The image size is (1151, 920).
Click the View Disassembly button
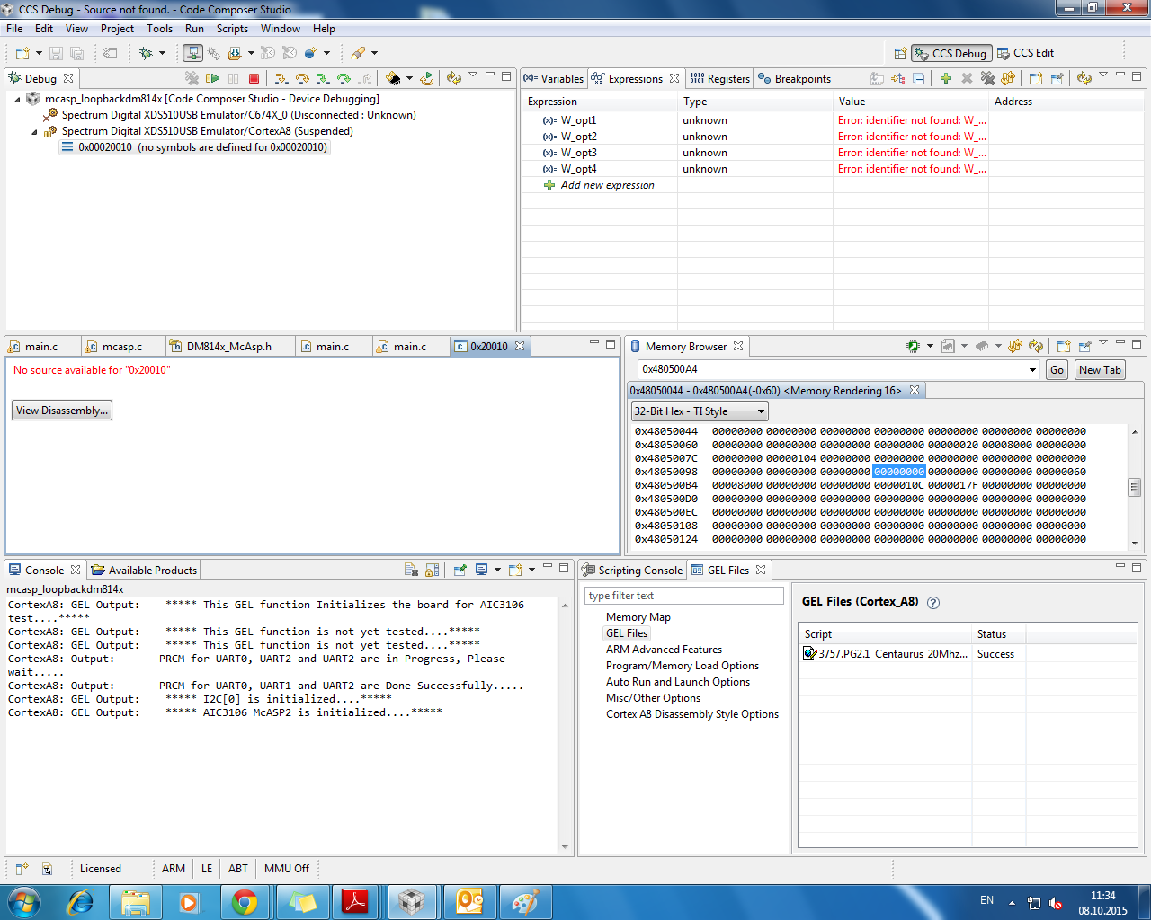coord(63,411)
